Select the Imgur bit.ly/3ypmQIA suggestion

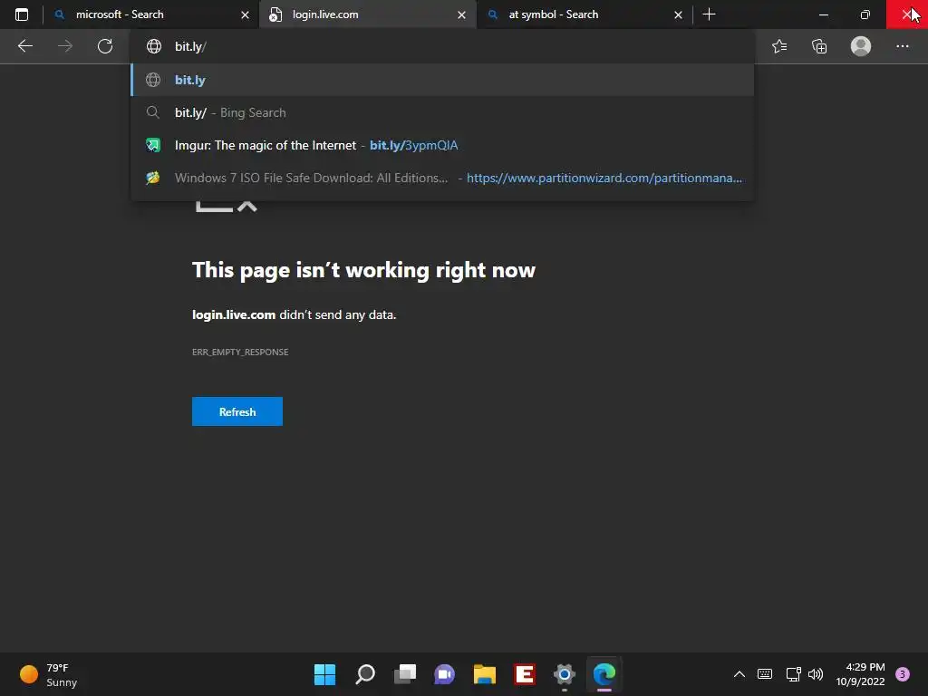[442, 145]
